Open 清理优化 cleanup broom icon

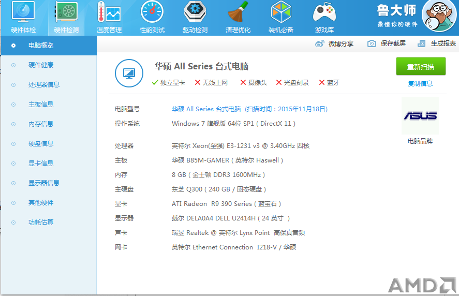point(238,18)
